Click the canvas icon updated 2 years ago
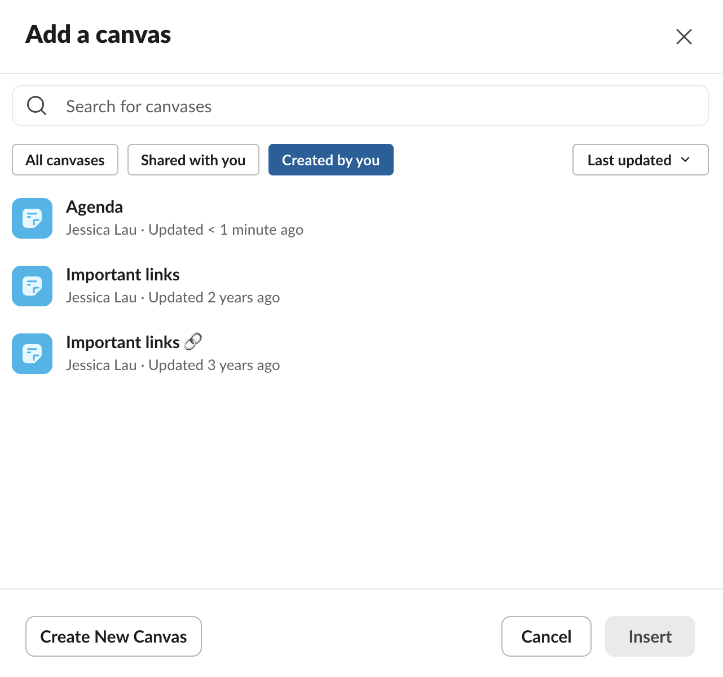Image resolution: width=723 pixels, height=677 pixels. tap(32, 286)
